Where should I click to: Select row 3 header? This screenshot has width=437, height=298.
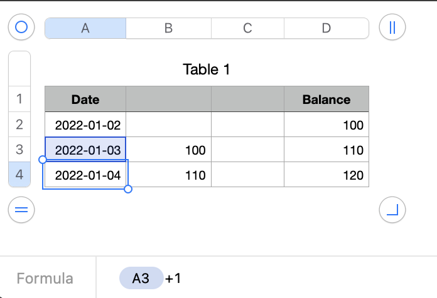pyautogui.click(x=19, y=150)
